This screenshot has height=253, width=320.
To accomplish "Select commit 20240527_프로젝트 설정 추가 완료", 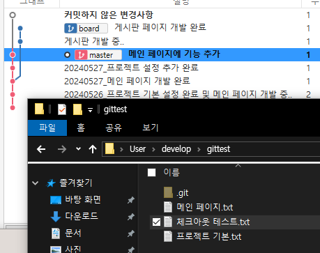I will click(131, 68).
